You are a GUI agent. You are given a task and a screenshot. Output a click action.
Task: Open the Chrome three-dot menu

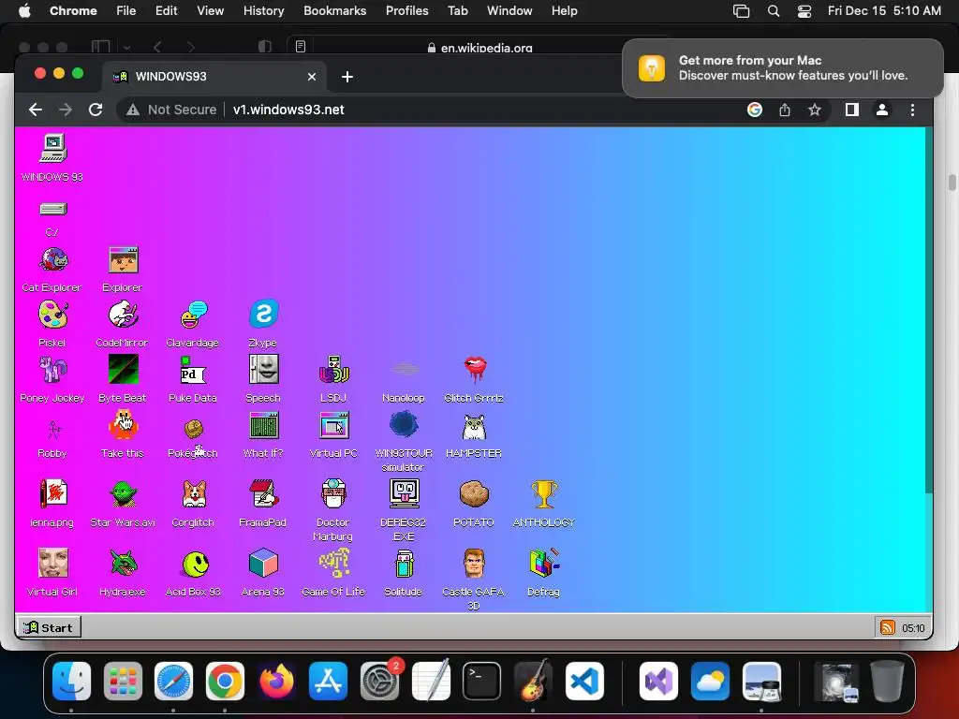point(912,110)
